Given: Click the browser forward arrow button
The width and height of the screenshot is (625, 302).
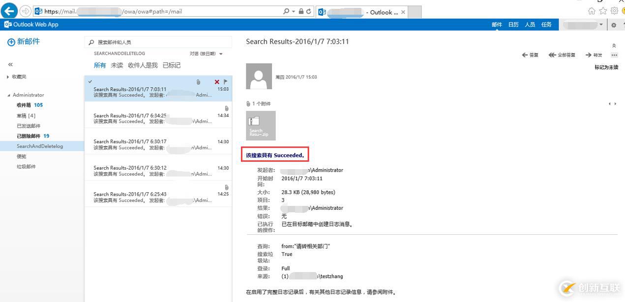Looking at the screenshot, I should click(25, 11).
